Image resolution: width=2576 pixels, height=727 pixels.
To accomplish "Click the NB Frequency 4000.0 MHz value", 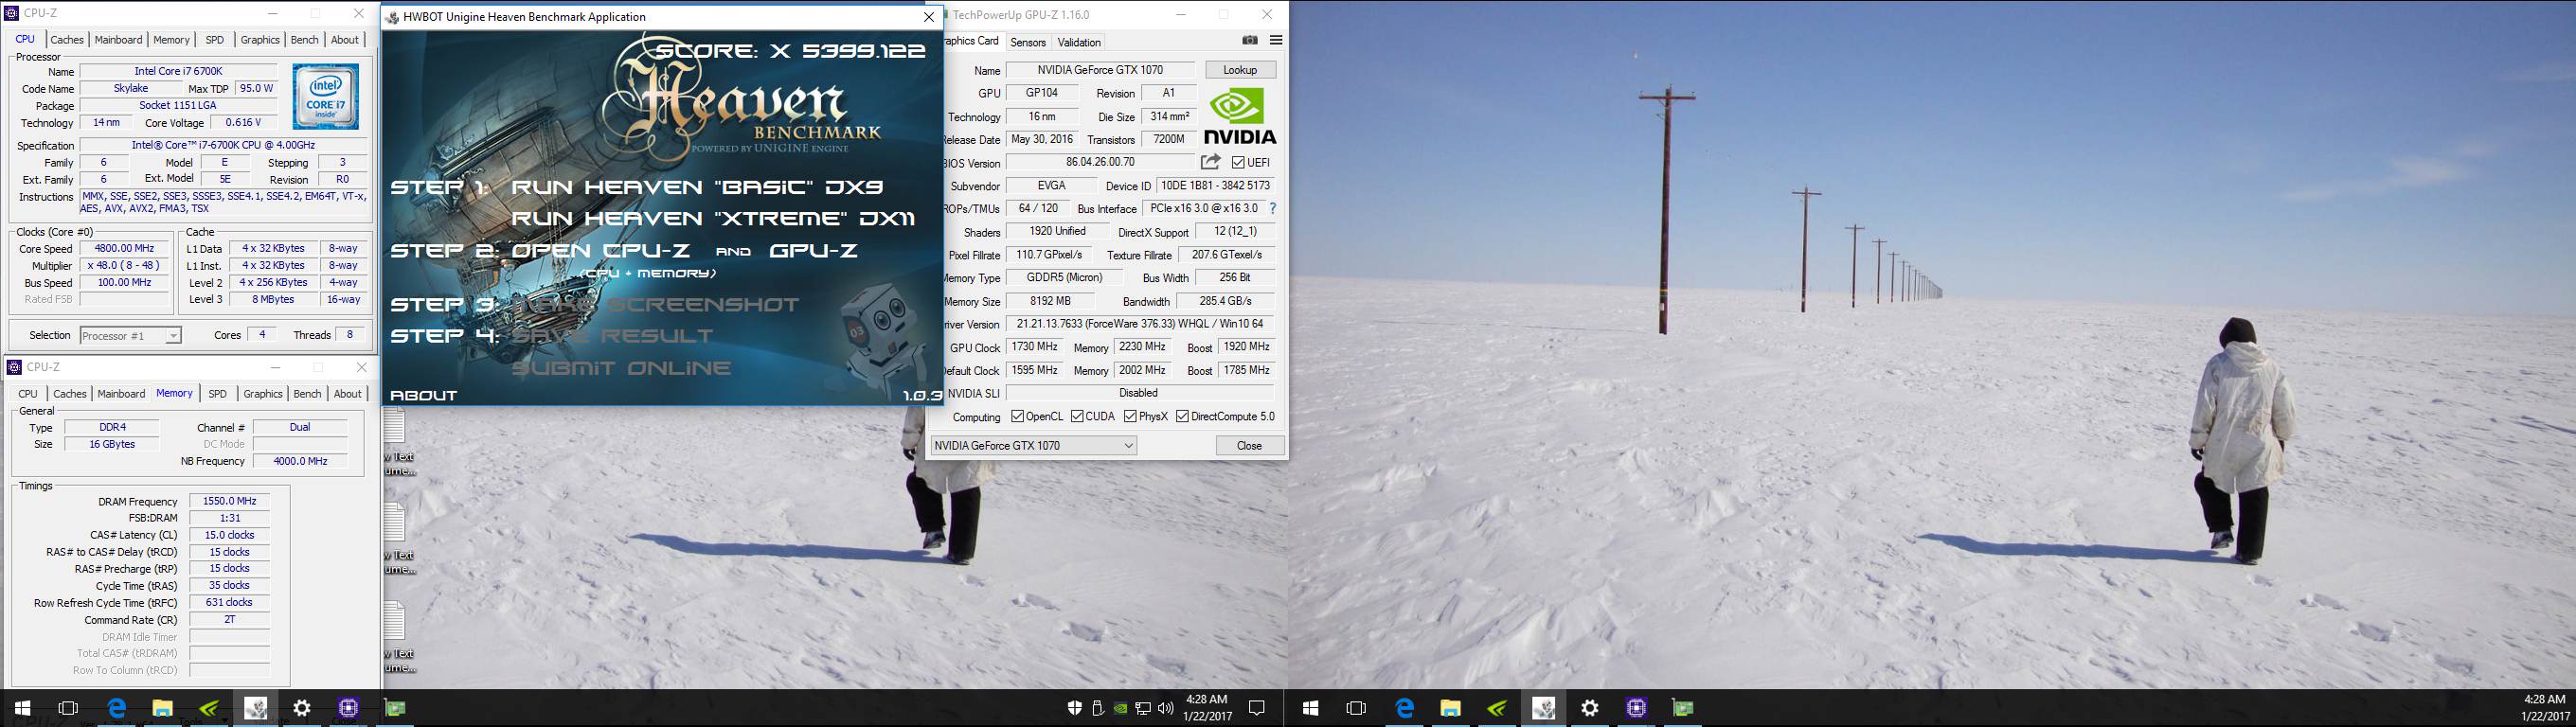I will pos(300,461).
